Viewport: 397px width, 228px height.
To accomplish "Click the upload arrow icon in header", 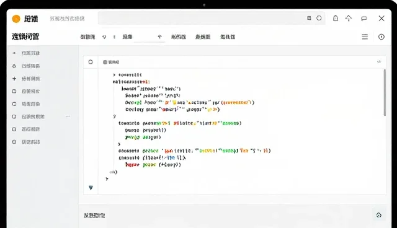I will point(349,18).
